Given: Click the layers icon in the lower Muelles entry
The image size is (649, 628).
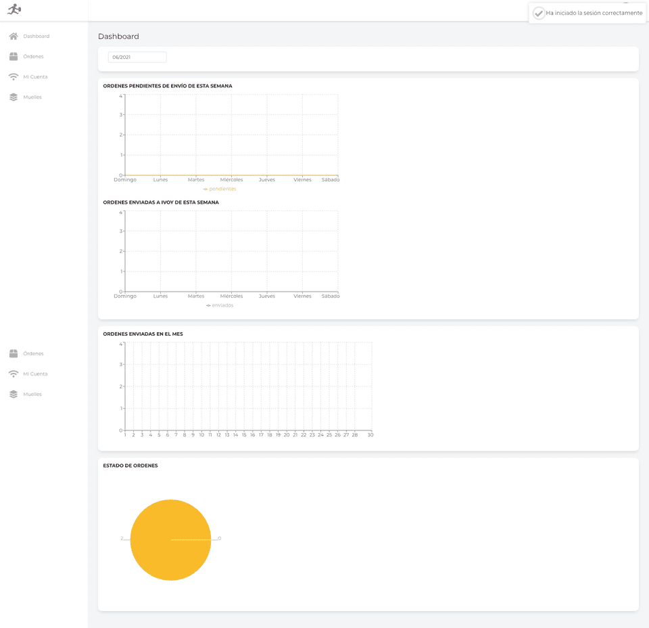Looking at the screenshot, I should point(14,395).
